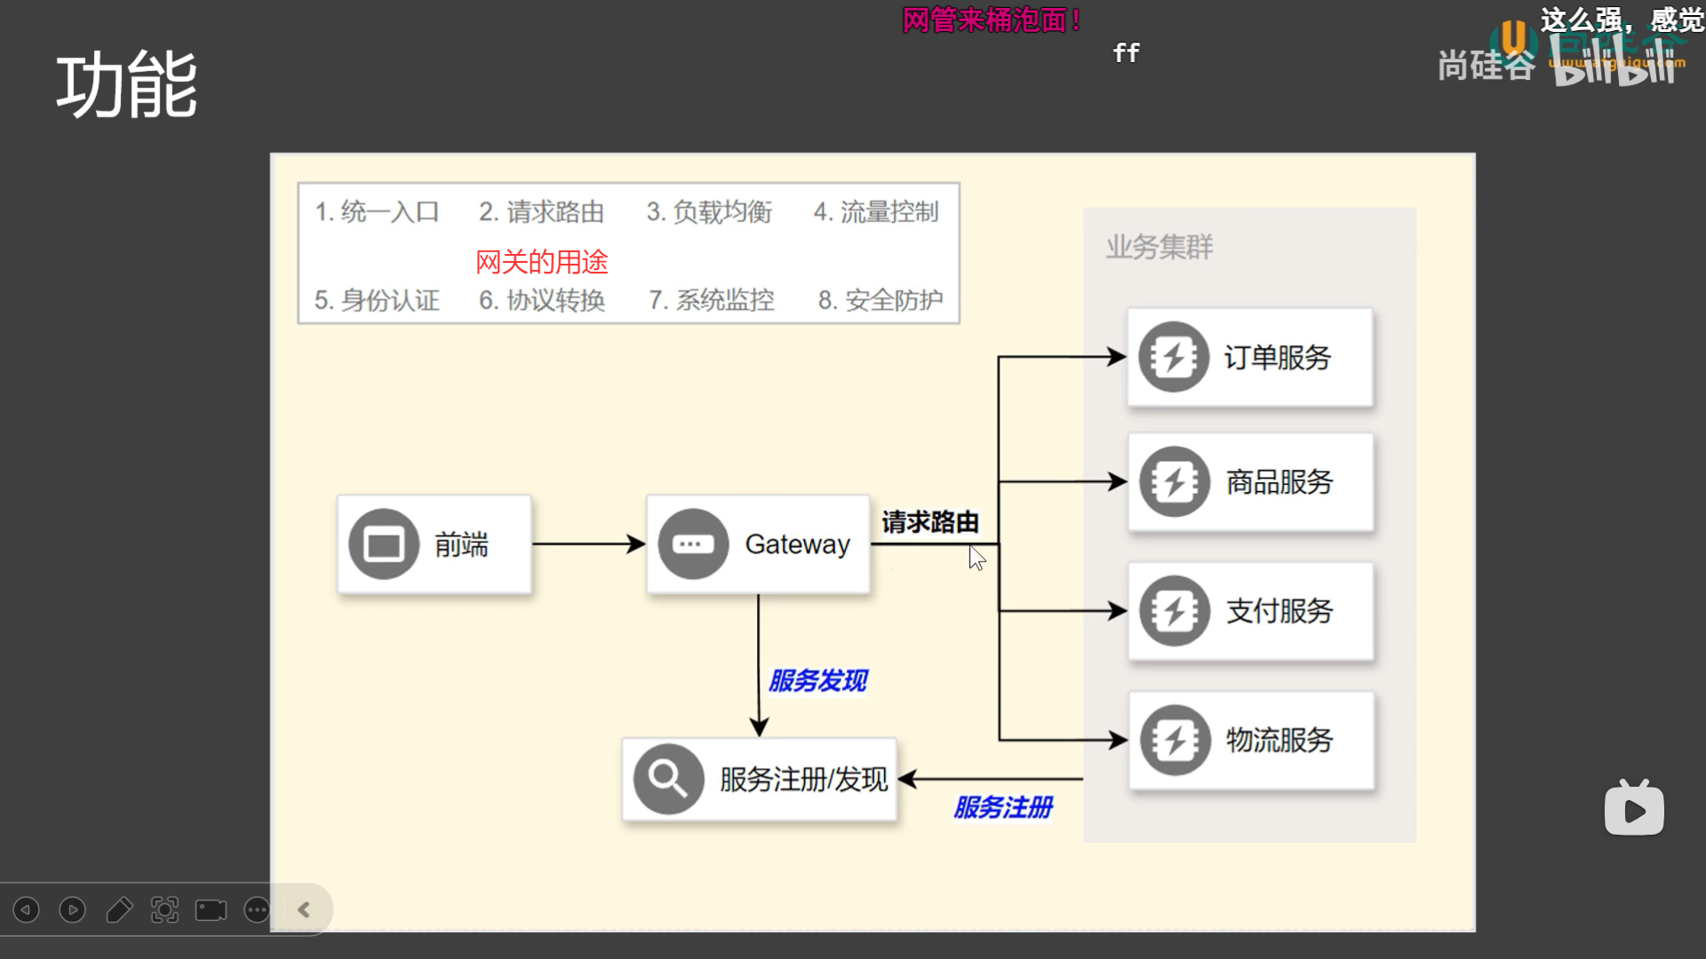Click the 订单服务 chip icon
Image resolution: width=1706 pixels, height=959 pixels.
pyautogui.click(x=1174, y=357)
